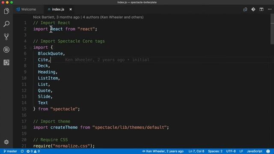Viewport: 274px width, 154px height.
Task: Click createTheme on line 18
Action: coord(64,127)
